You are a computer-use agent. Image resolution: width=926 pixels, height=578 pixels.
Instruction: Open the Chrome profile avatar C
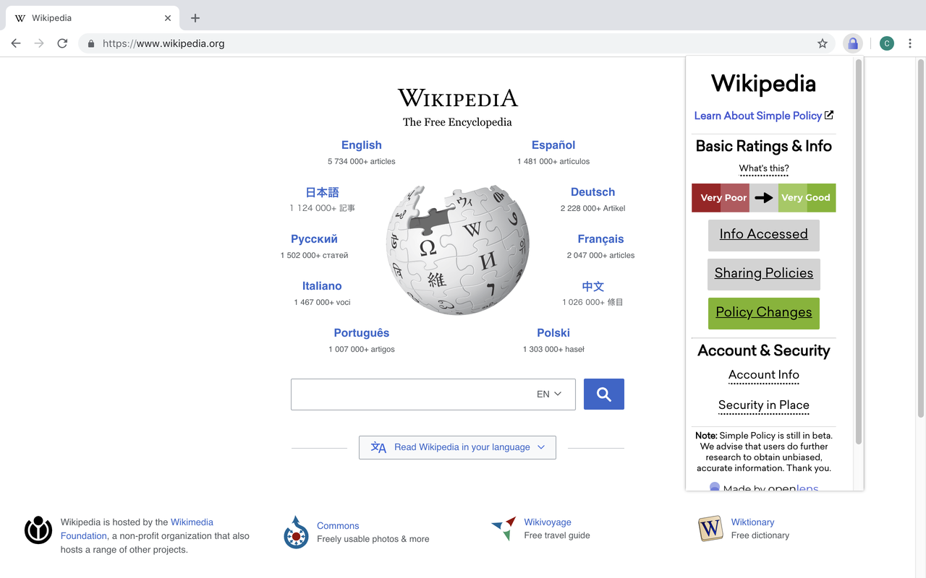(887, 43)
